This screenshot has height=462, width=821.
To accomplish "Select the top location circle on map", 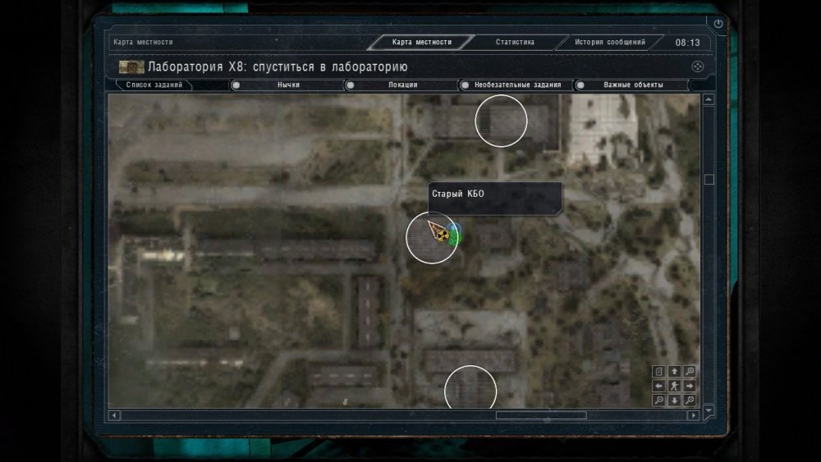I will [x=501, y=121].
